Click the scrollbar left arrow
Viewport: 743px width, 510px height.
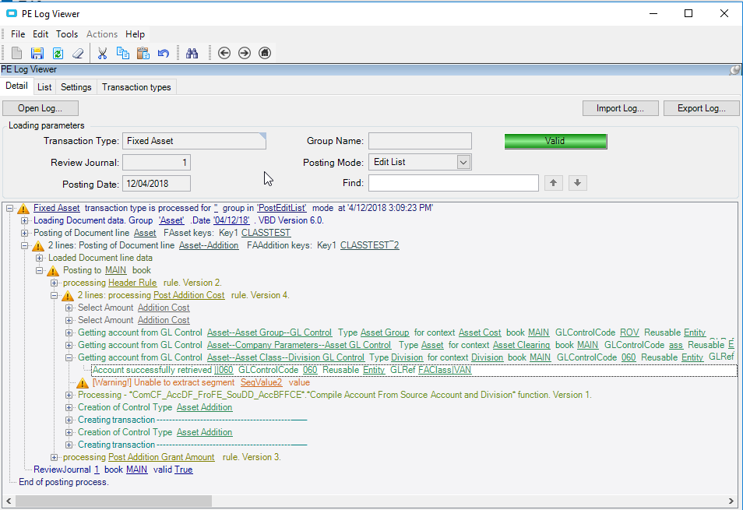tap(9, 501)
